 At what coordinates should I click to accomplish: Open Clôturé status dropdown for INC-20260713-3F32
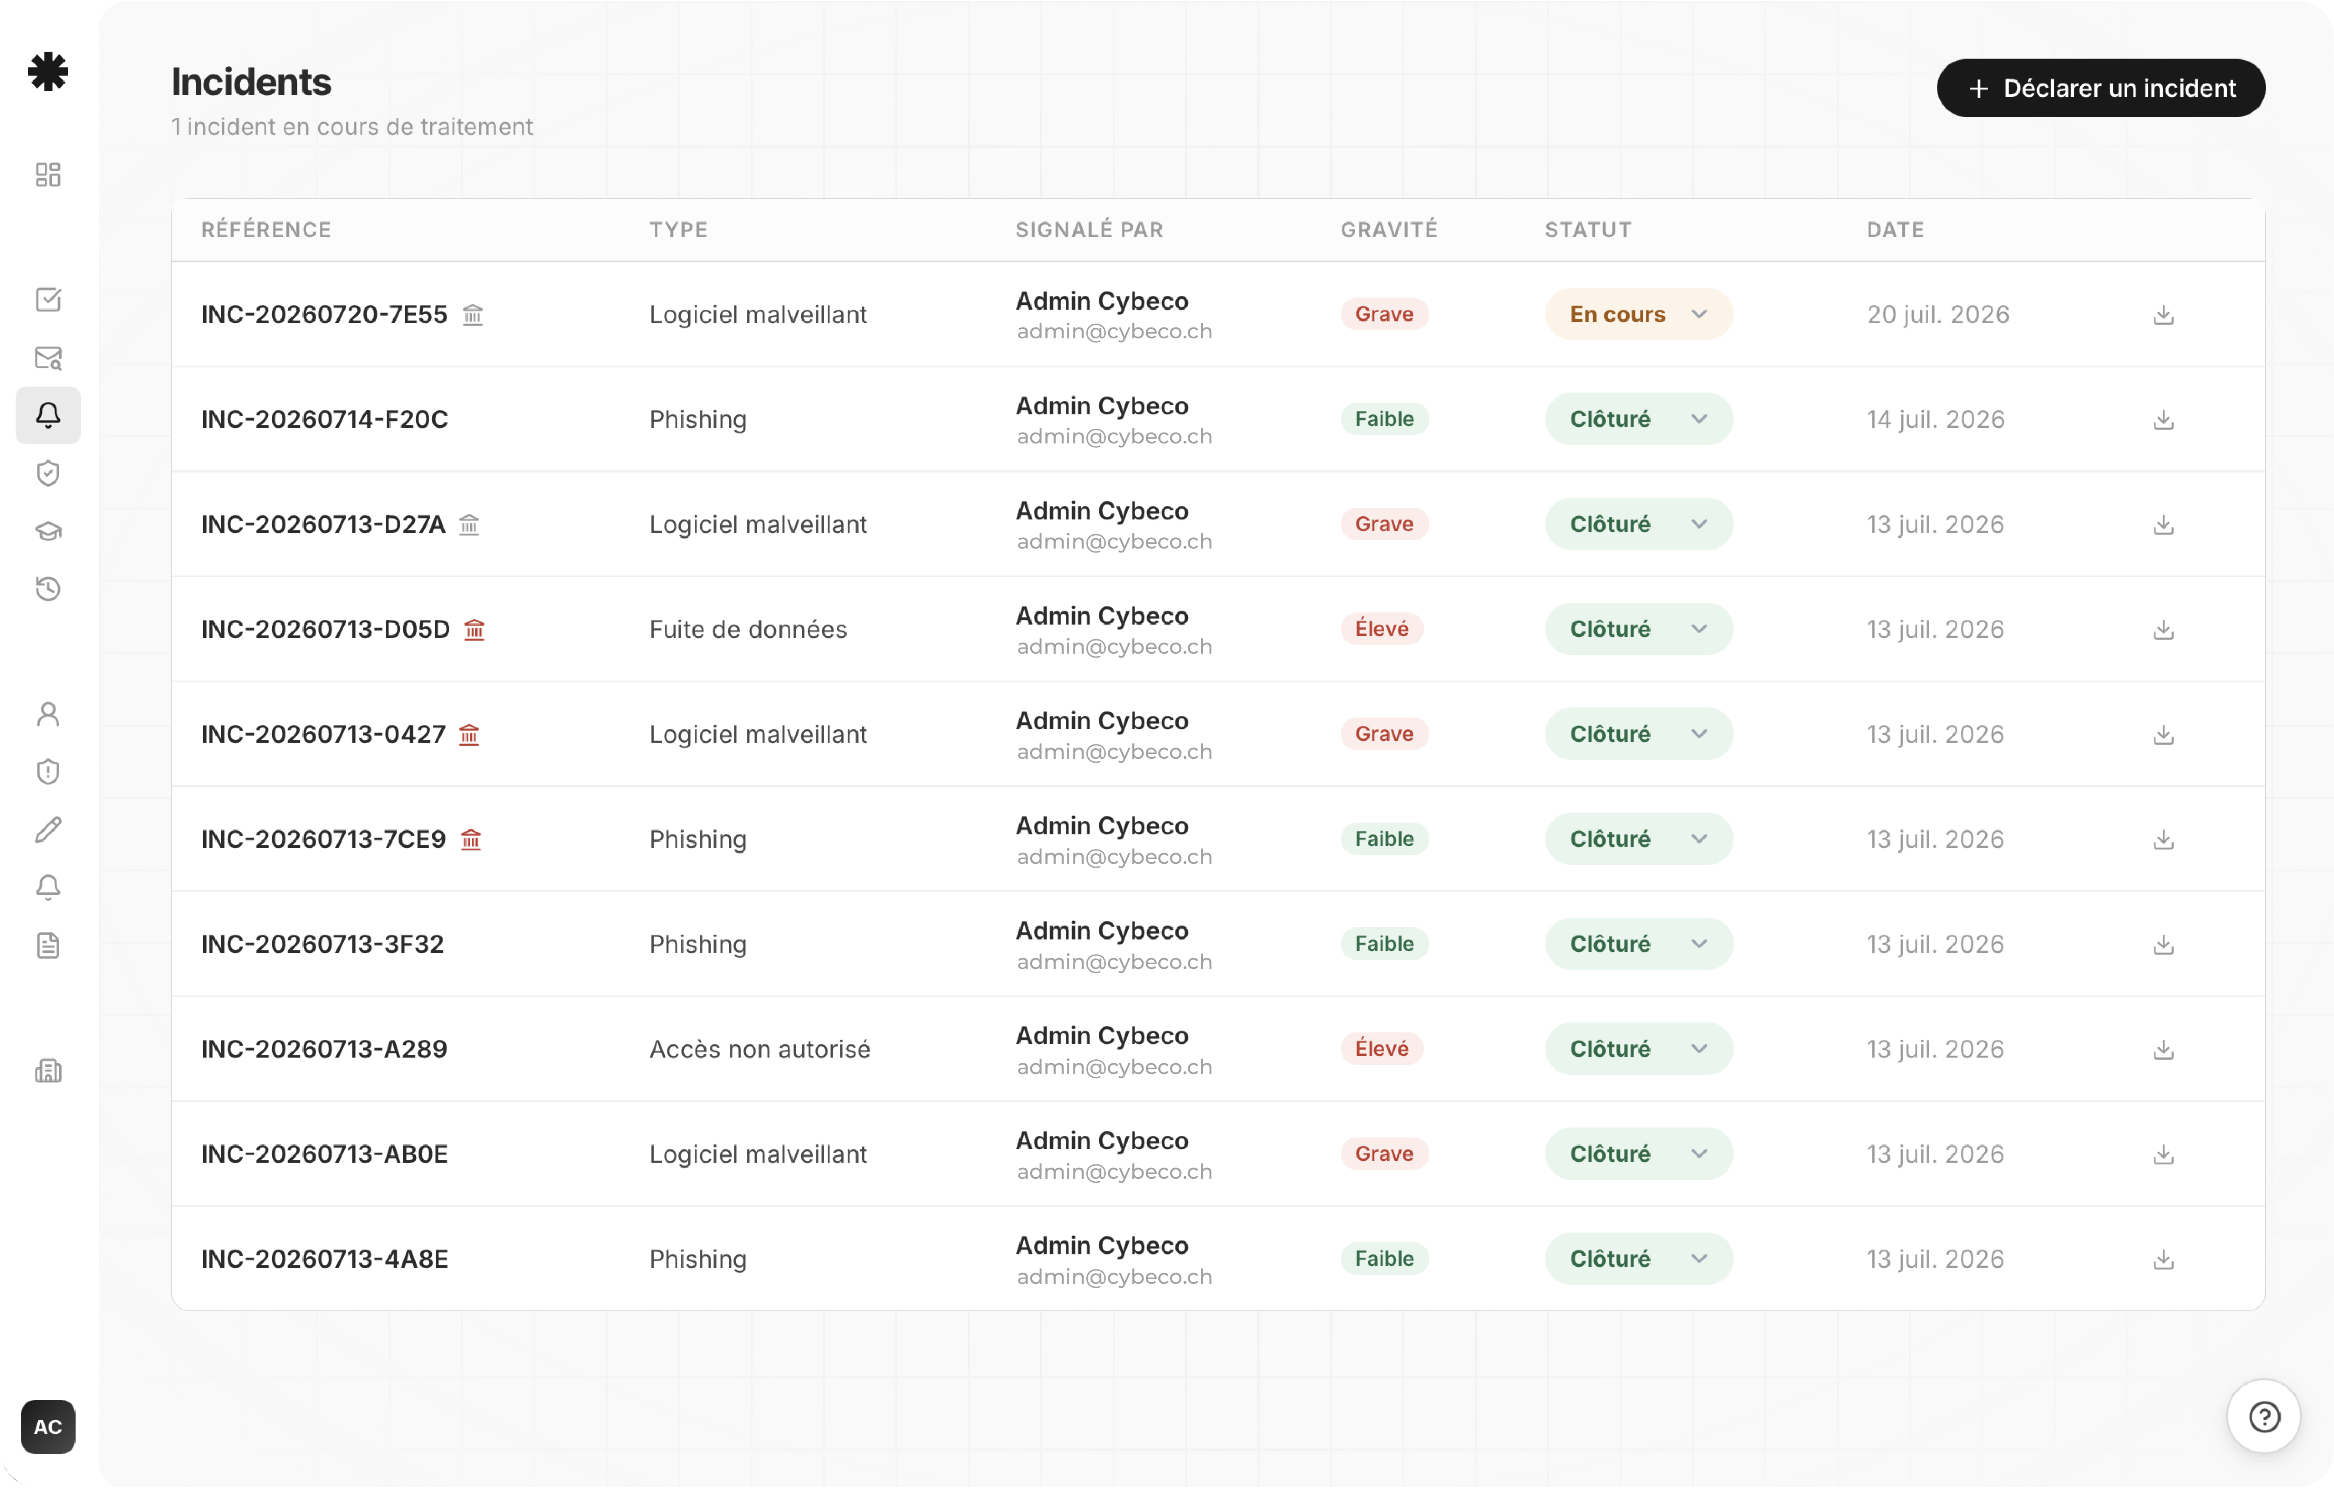(x=1638, y=943)
